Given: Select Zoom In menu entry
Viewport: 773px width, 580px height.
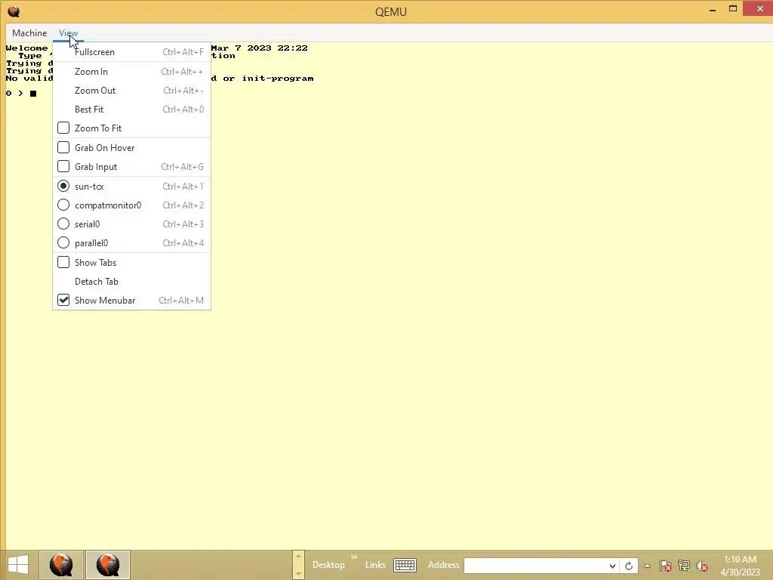Looking at the screenshot, I should click(131, 72).
